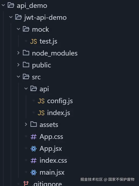Screen dimensions: 139x186
Task: Click the React icon beside main.jsx
Action: pyautogui.click(x=34, y=172)
